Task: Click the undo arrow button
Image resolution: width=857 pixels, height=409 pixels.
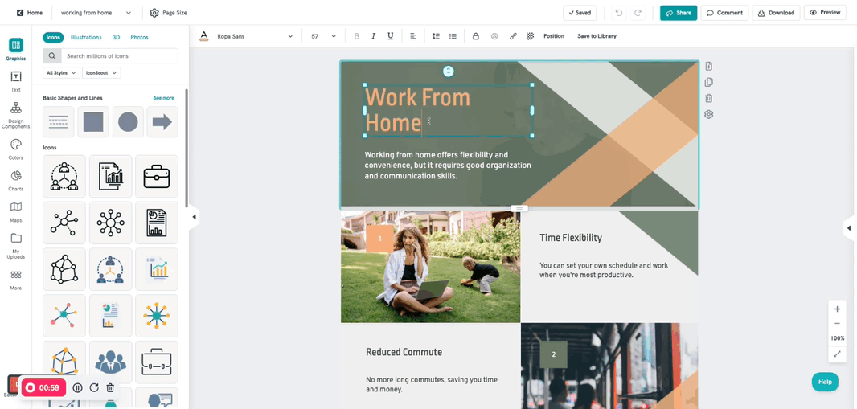Action: point(619,13)
